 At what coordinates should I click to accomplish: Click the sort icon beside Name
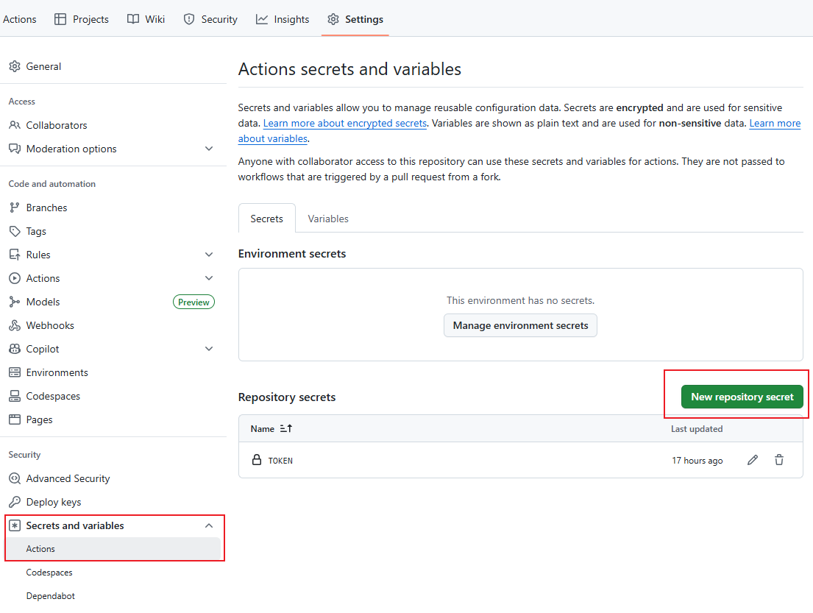point(286,428)
